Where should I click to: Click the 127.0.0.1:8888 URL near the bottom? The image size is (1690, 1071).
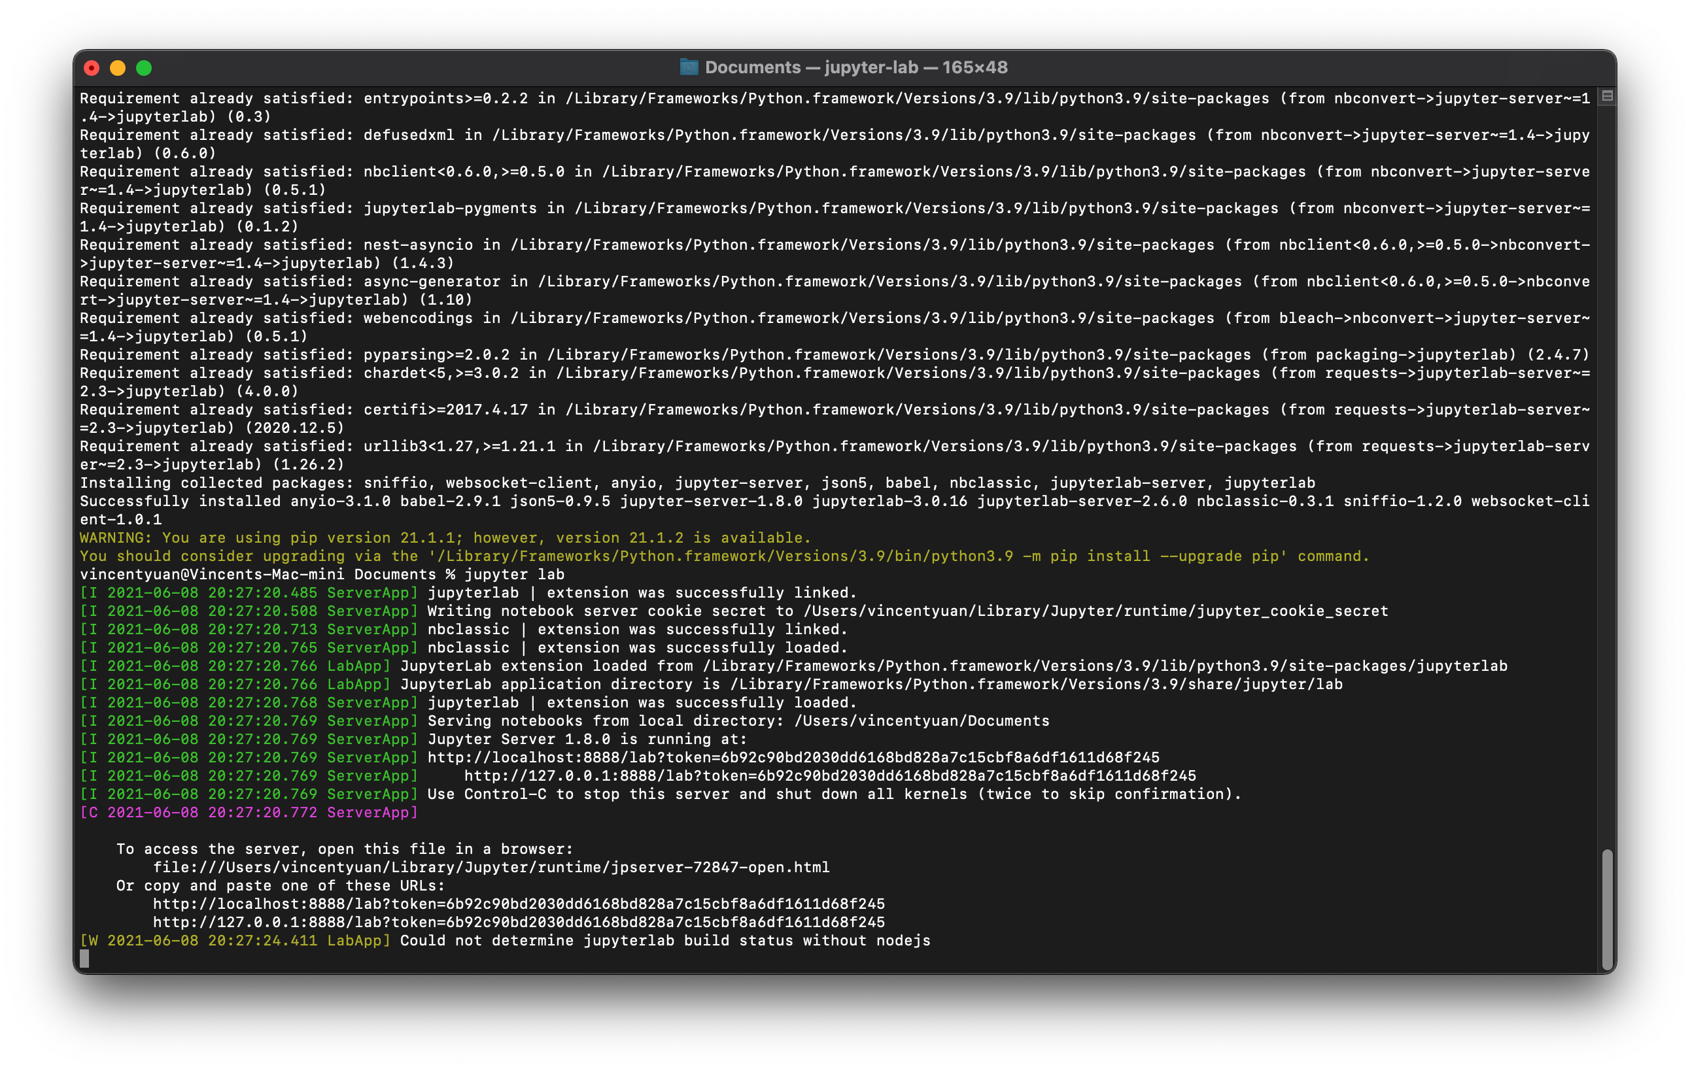click(x=518, y=922)
